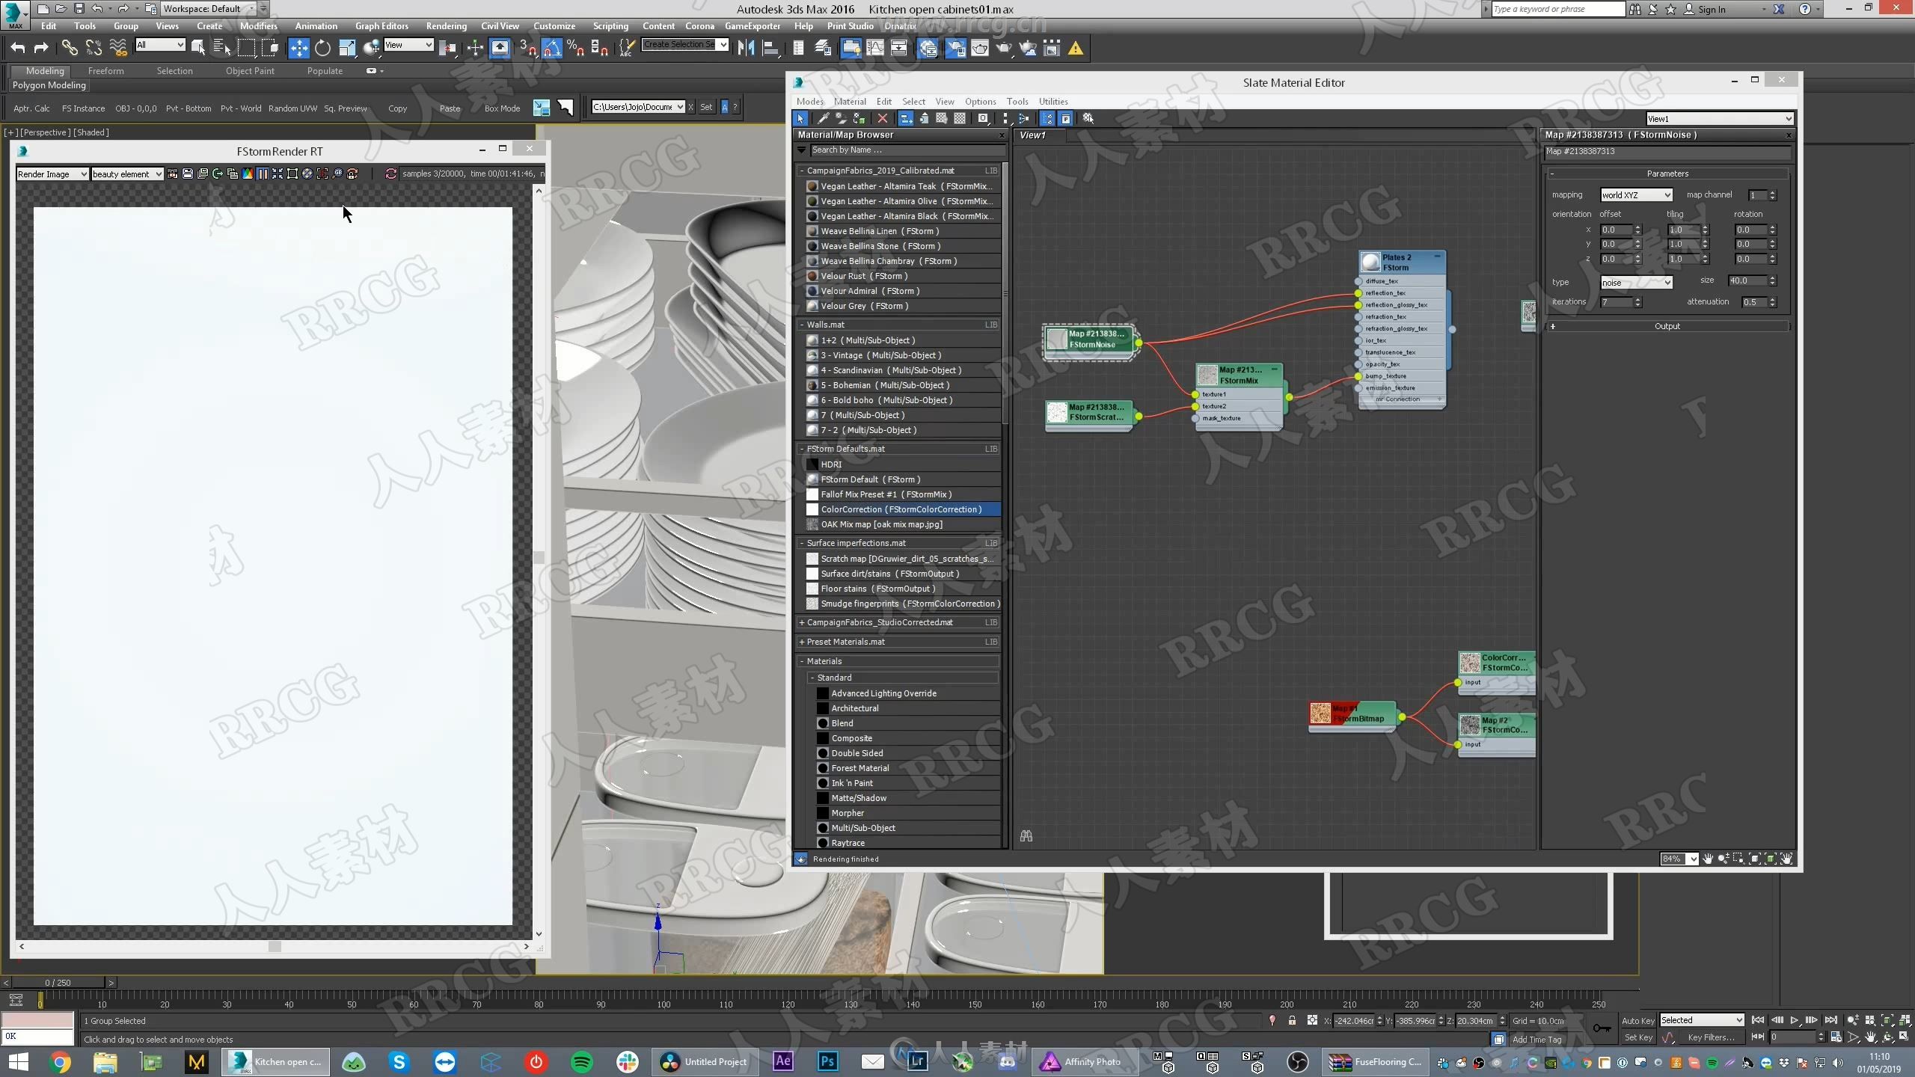Image resolution: width=1915 pixels, height=1077 pixels.
Task: Open the Slate Material Editor View menu
Action: [x=944, y=100]
